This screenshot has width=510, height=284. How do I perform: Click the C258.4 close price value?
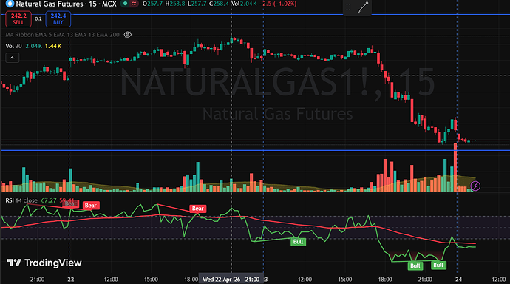tap(219, 4)
